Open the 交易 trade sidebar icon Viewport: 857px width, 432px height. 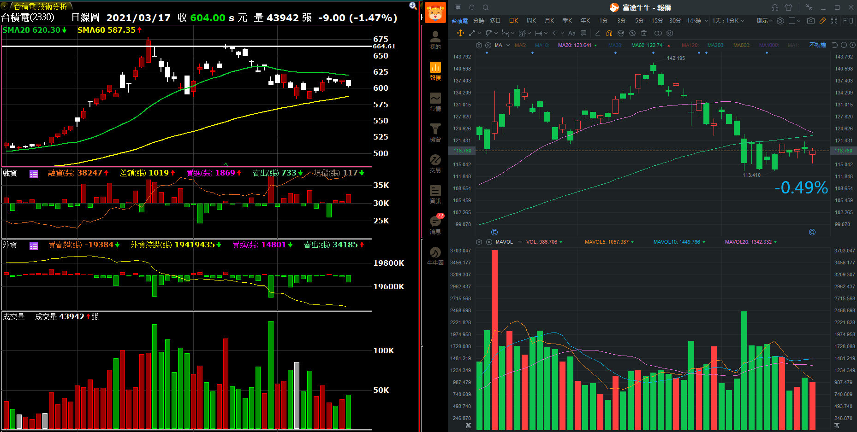point(435,163)
